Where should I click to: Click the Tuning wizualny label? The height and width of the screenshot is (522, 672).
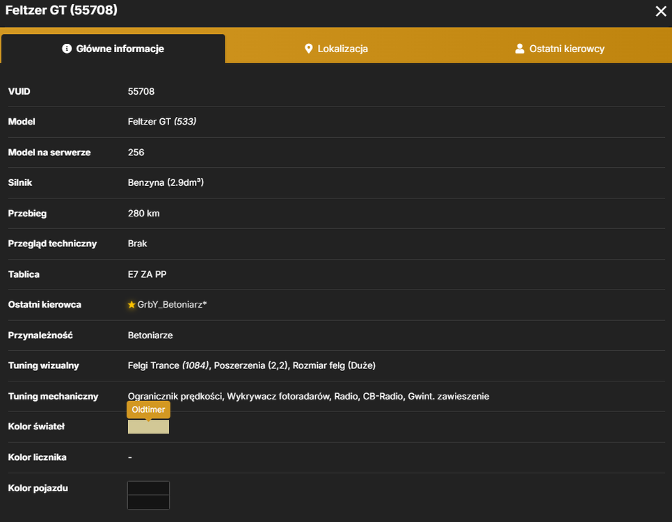coord(44,365)
